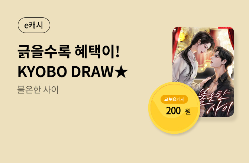Click the 200 number on the coin

(173, 111)
